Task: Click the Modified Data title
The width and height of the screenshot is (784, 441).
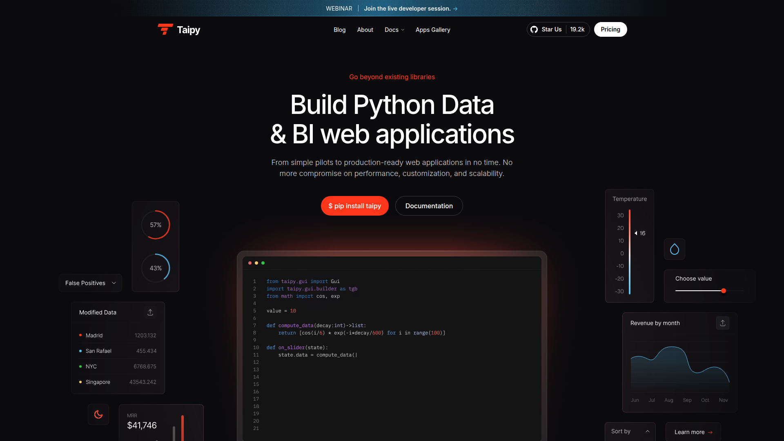Action: pos(98,312)
